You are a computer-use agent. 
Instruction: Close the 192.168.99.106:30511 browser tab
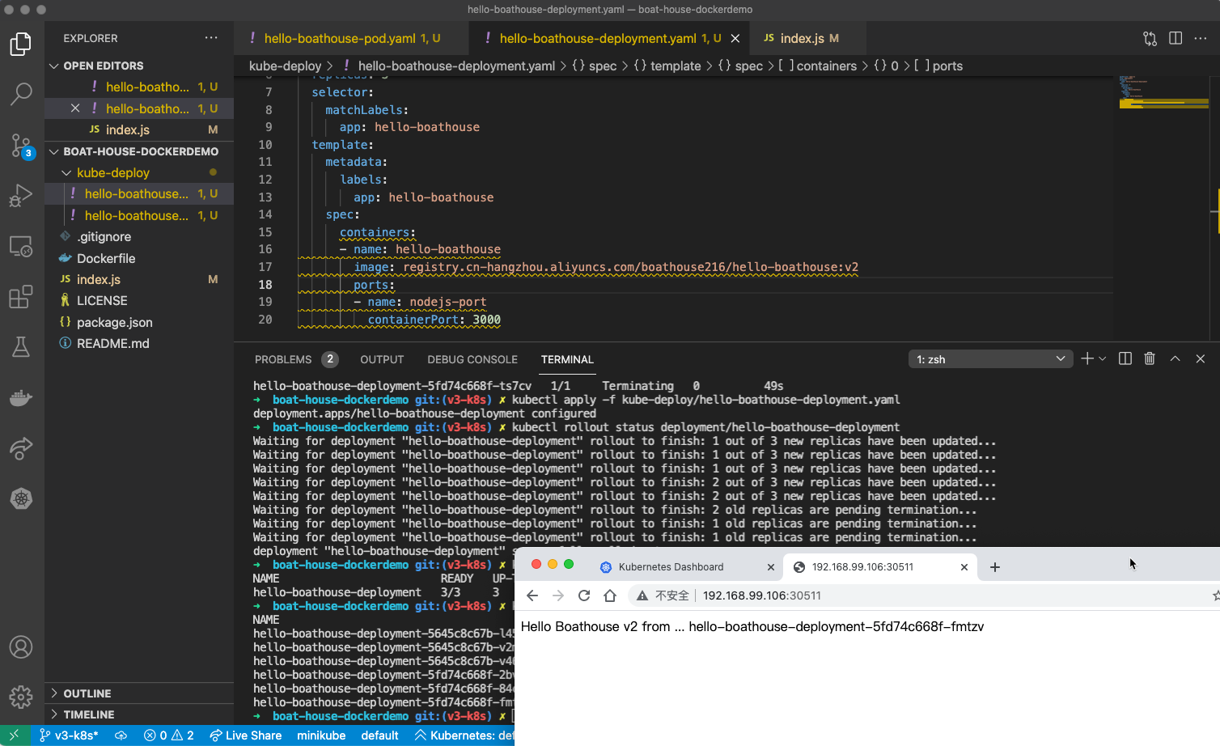(x=964, y=567)
